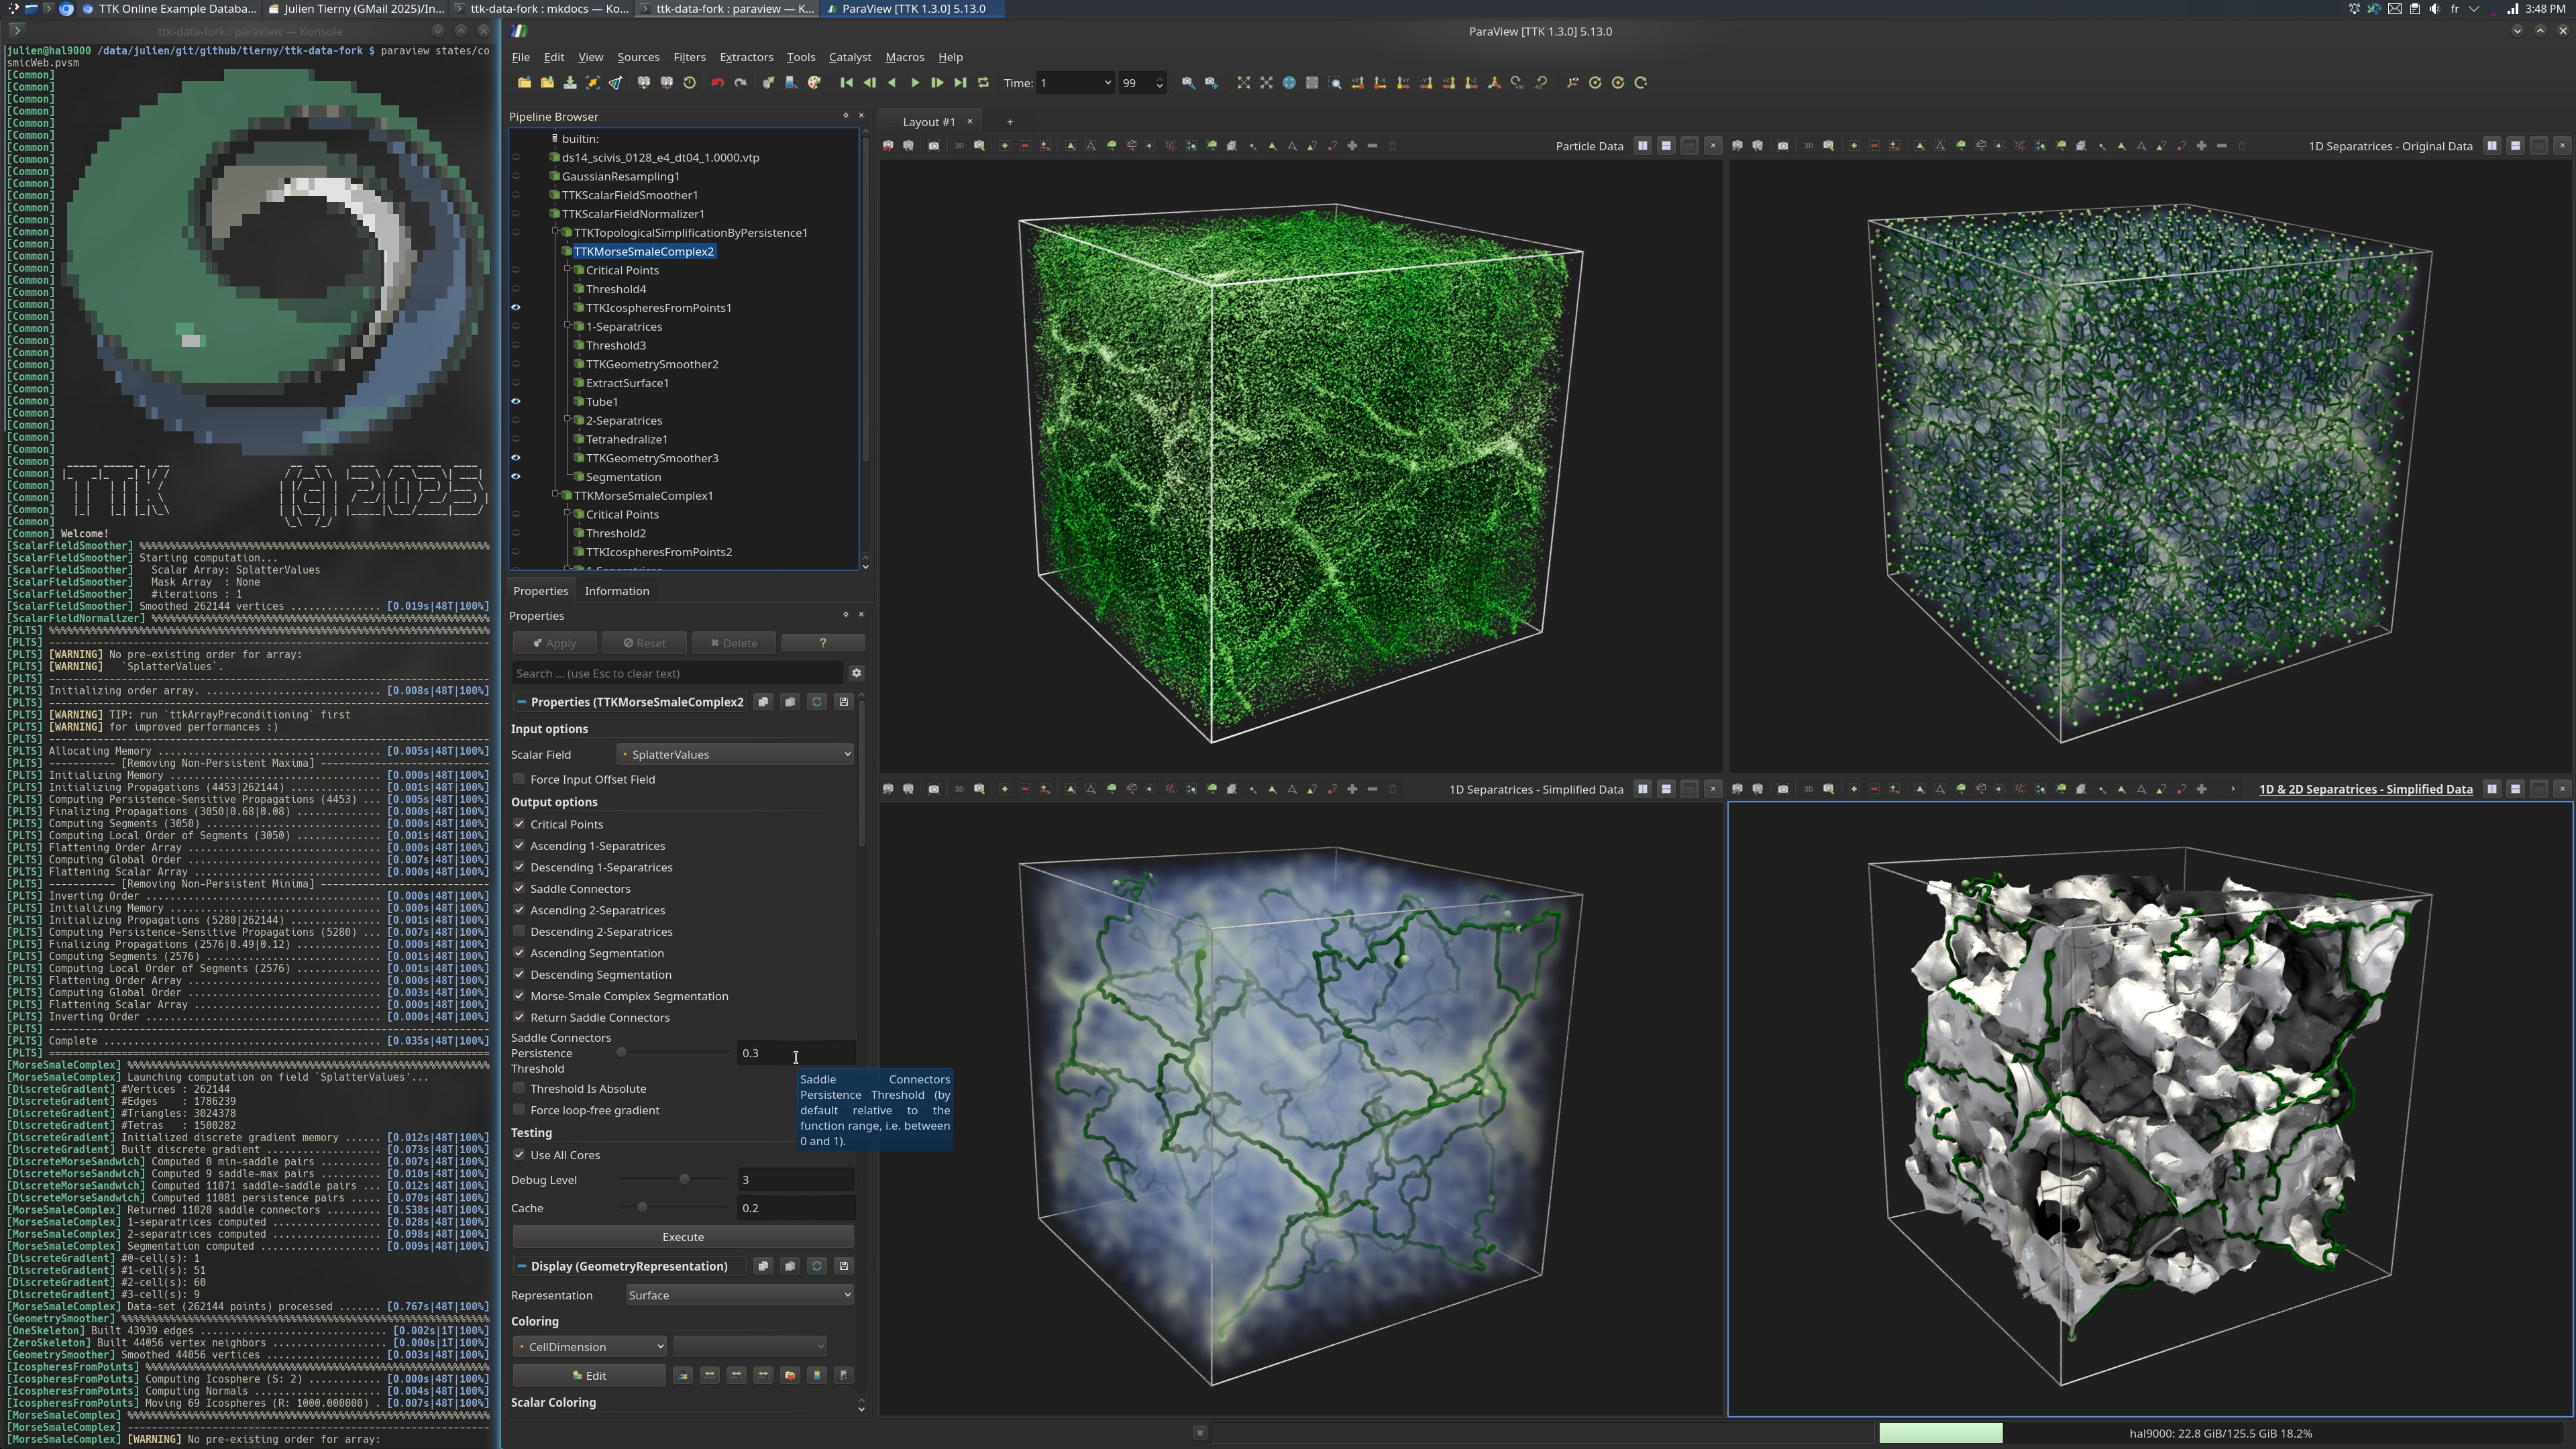Switch to the Information tab
The height and width of the screenshot is (1449, 2576).
click(x=617, y=591)
